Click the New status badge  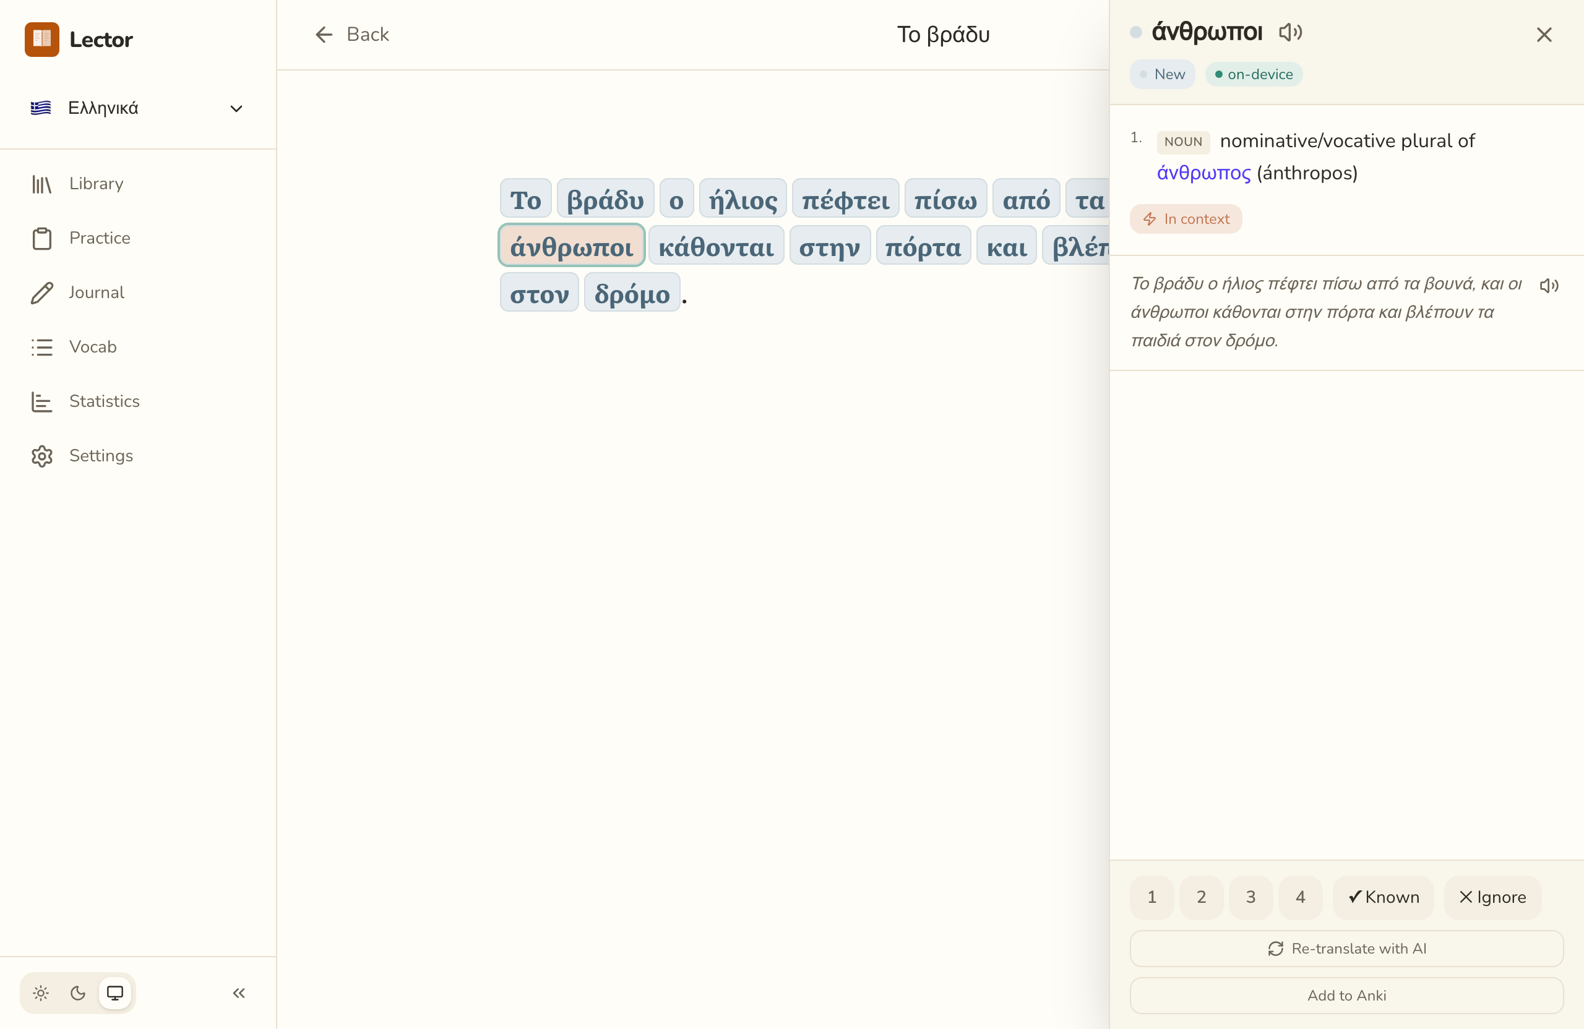[1162, 74]
